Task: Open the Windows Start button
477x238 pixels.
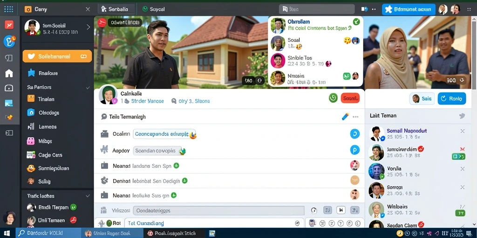Action: point(7,233)
